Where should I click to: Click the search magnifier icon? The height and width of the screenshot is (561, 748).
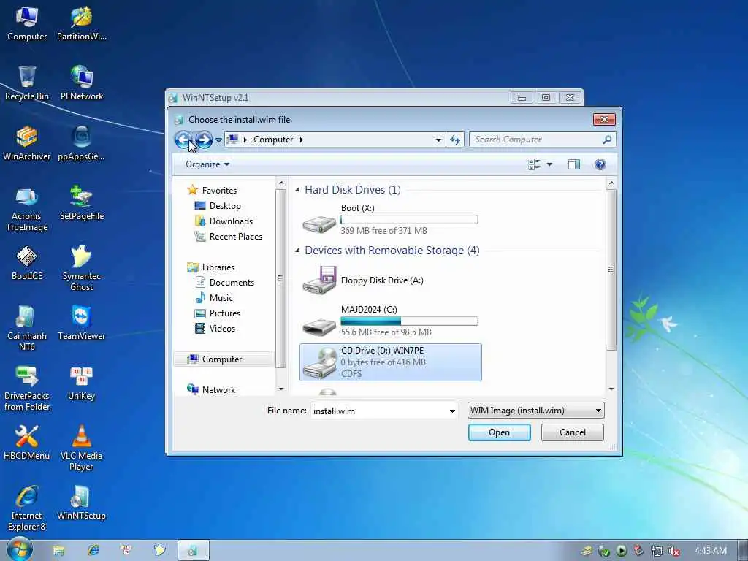click(x=607, y=140)
